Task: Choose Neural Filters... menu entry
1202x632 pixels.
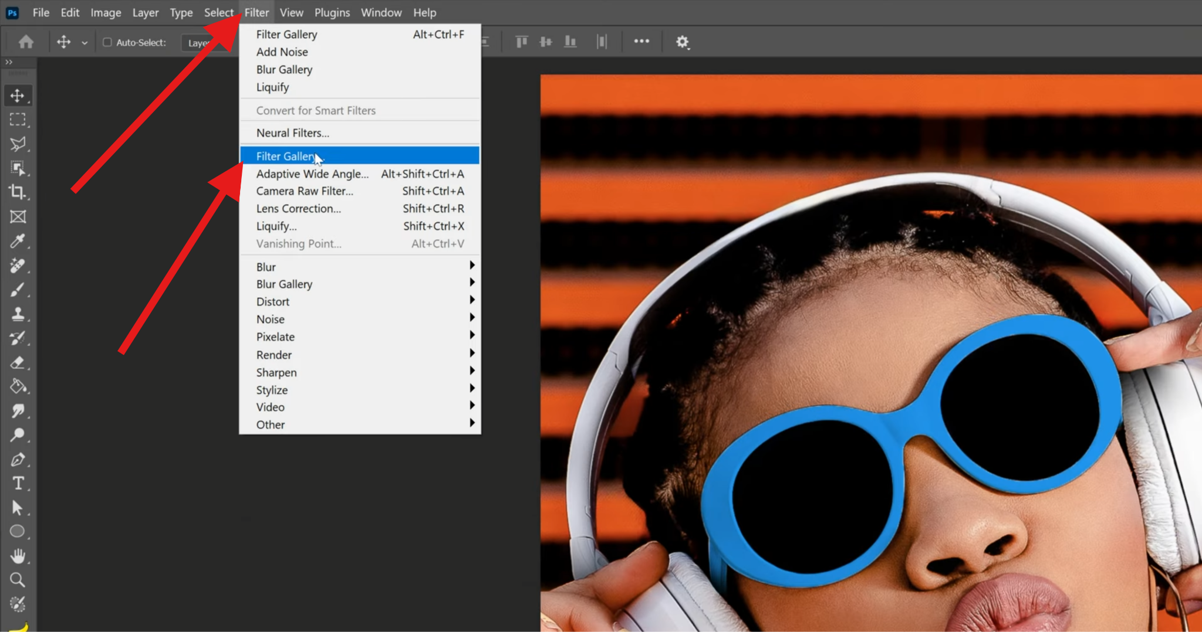Action: 360,133
